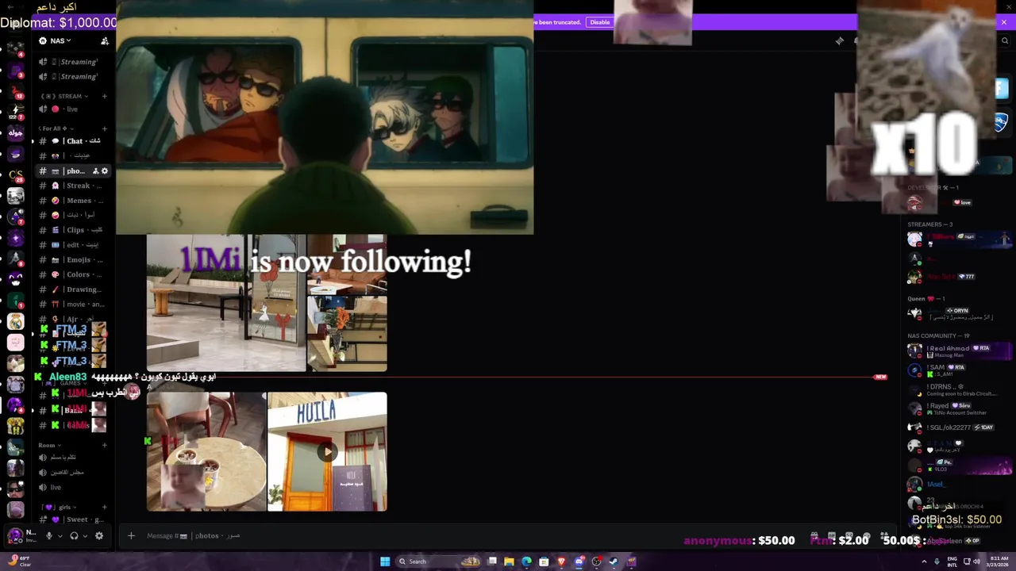Viewport: 1016px width, 571px height.
Task: Open member ! SAM in member list
Action: pos(959,370)
